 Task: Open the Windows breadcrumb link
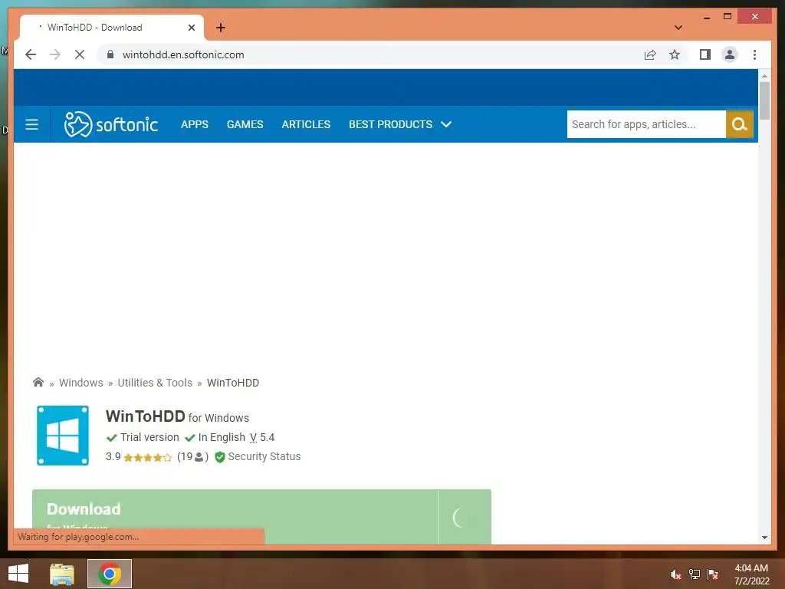click(x=81, y=383)
